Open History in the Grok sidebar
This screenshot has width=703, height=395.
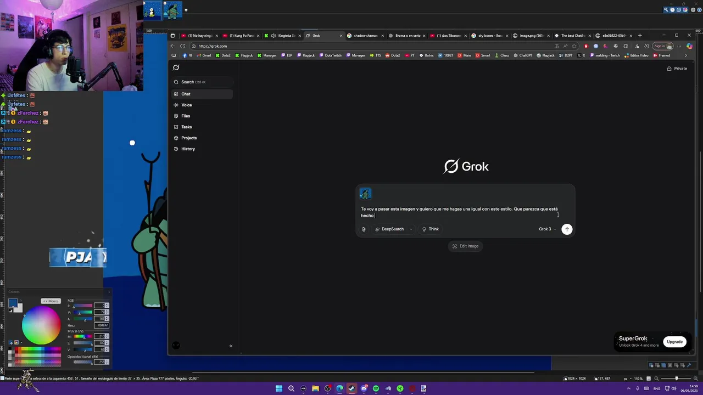(x=202, y=149)
